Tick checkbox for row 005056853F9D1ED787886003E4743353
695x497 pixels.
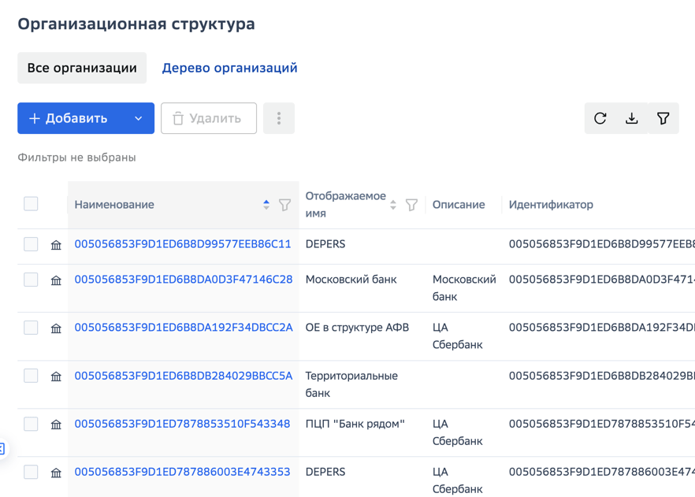point(31,472)
